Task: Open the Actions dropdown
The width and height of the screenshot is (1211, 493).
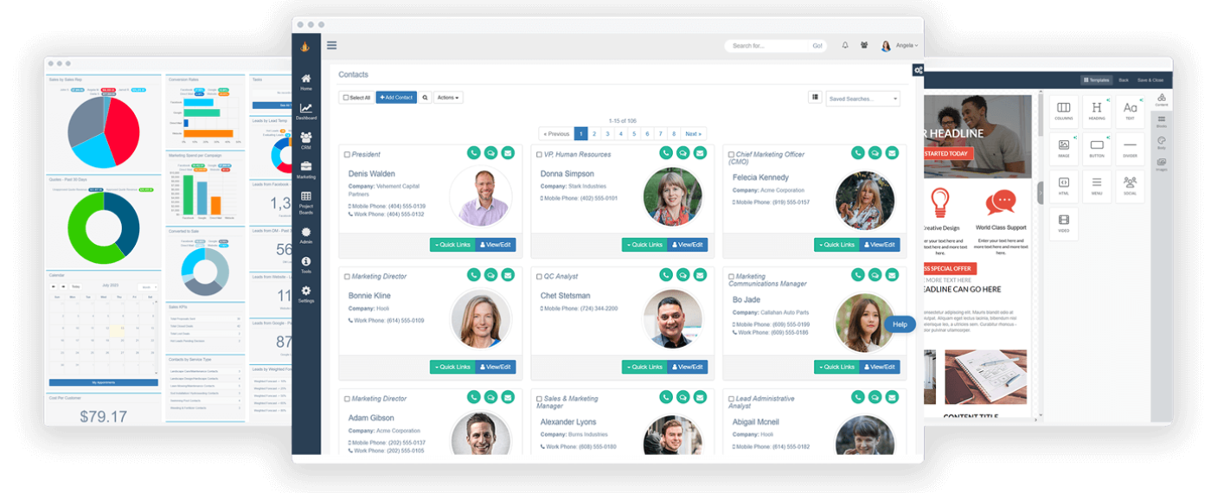Action: [x=448, y=98]
